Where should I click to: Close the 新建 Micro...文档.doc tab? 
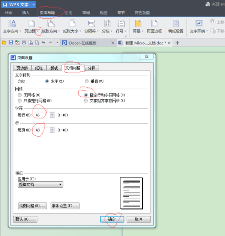point(169,43)
